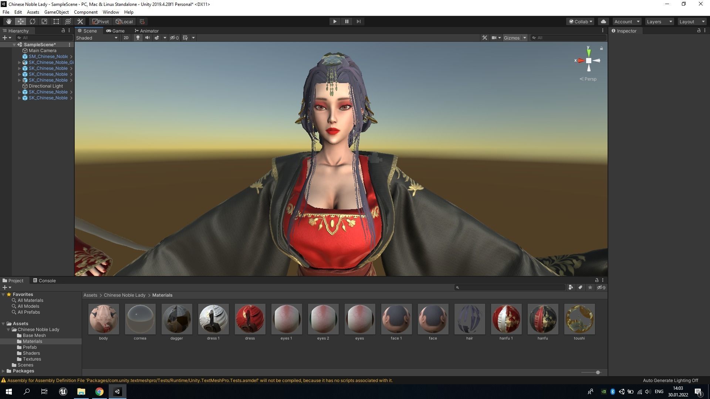
Task: Save search to favorites star
Action: click(590, 287)
